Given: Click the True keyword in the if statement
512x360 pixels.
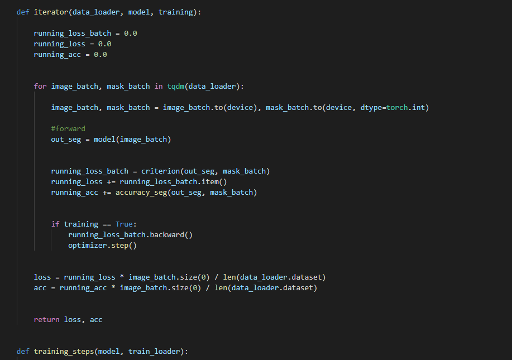Looking at the screenshot, I should (124, 224).
